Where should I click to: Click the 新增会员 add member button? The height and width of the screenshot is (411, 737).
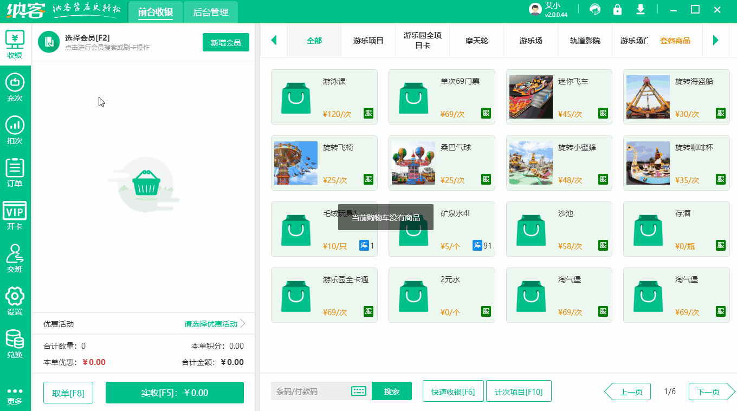[x=225, y=42]
